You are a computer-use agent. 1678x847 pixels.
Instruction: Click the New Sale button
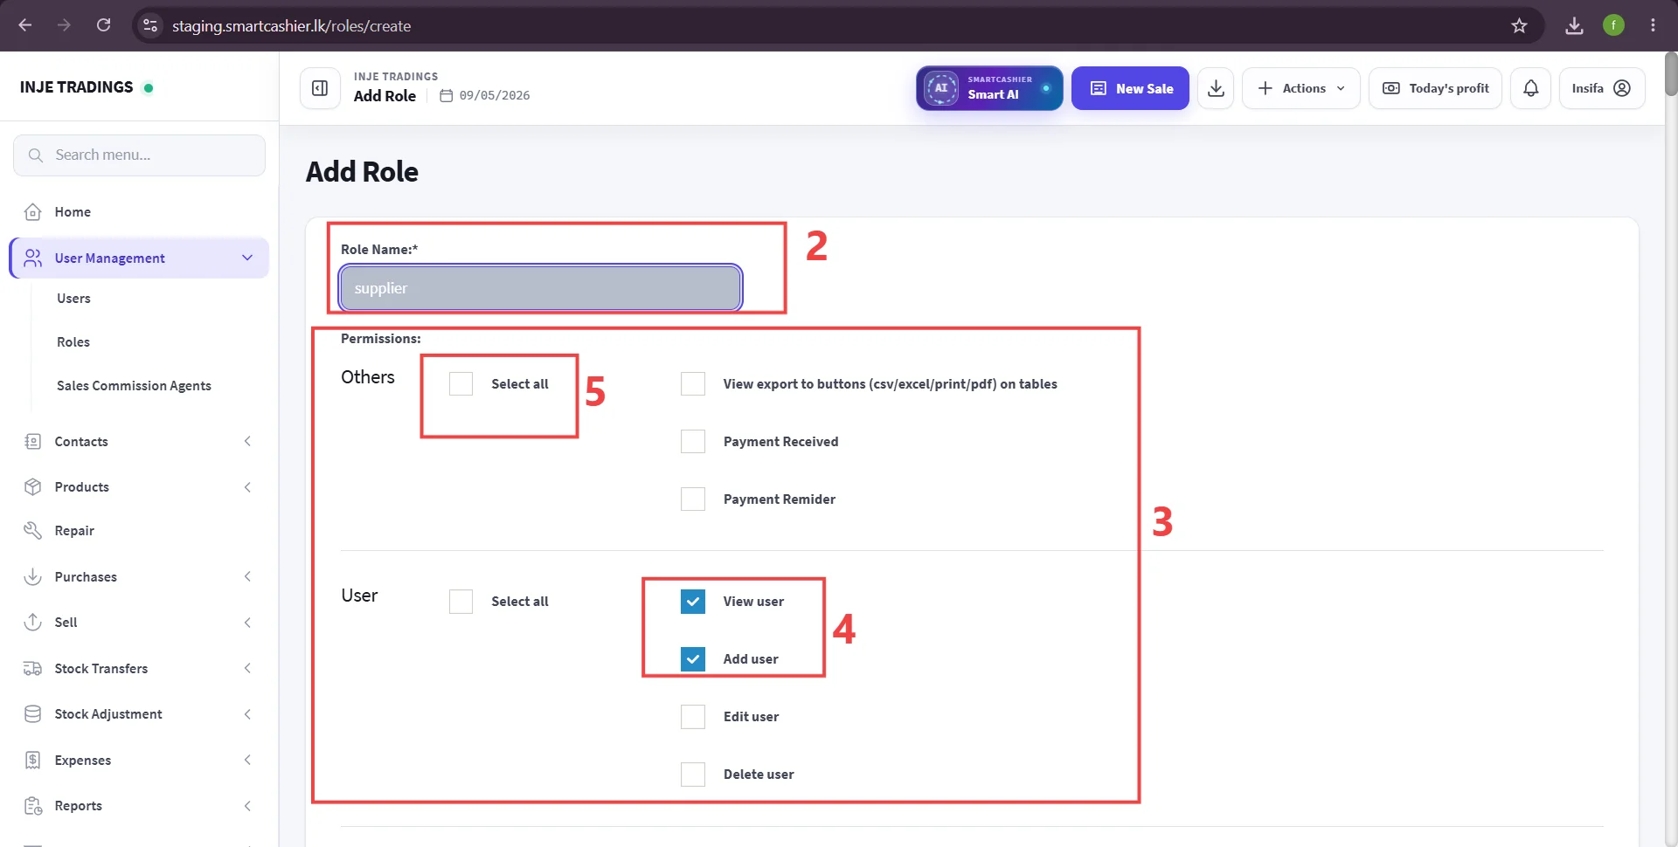coord(1130,88)
